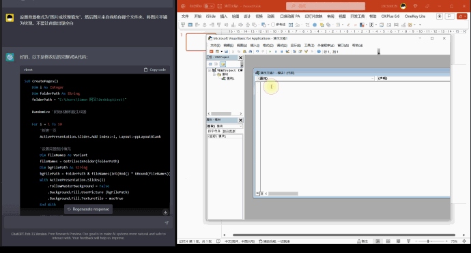Click the ChatGPT message input field
The width and height of the screenshot is (471, 253).
click(x=87, y=223)
